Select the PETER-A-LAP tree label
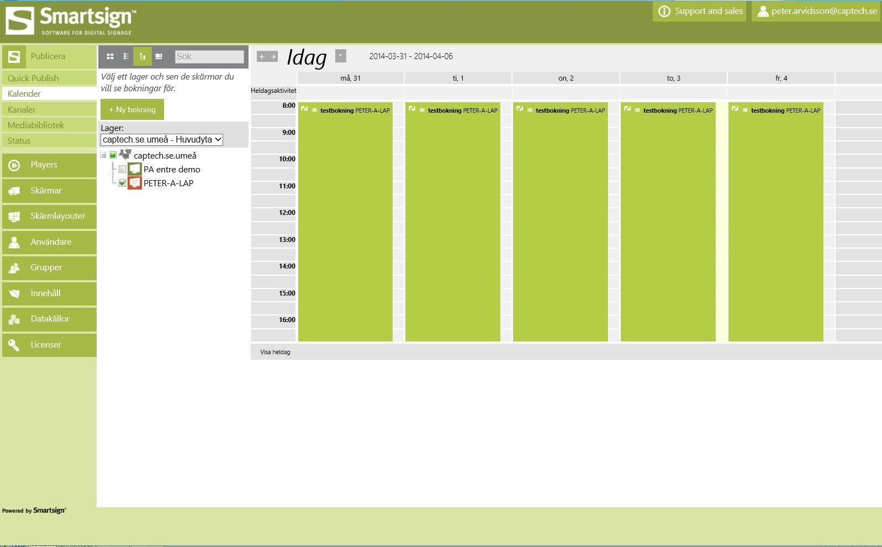The image size is (882, 547). click(x=168, y=183)
